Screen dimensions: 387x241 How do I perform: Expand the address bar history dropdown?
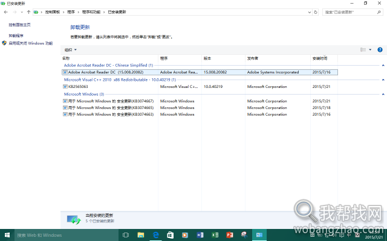point(310,12)
